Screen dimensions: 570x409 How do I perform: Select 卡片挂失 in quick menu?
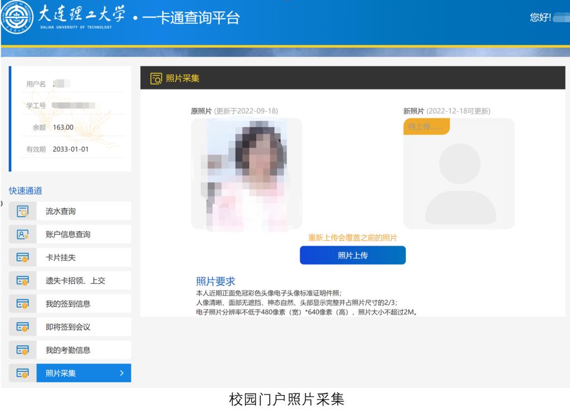click(61, 257)
